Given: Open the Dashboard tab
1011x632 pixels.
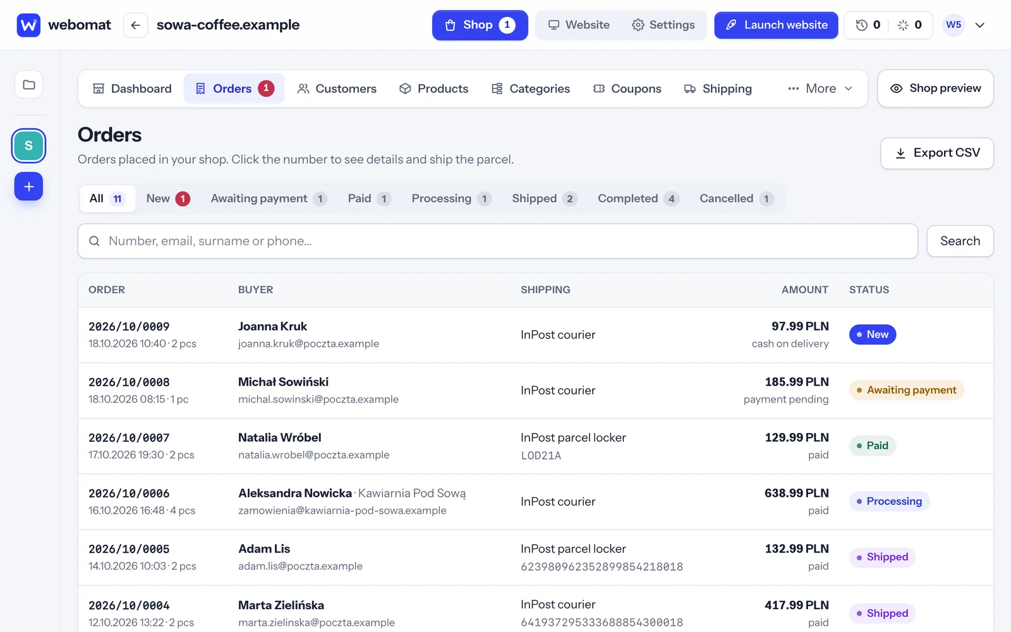Looking at the screenshot, I should click(132, 89).
